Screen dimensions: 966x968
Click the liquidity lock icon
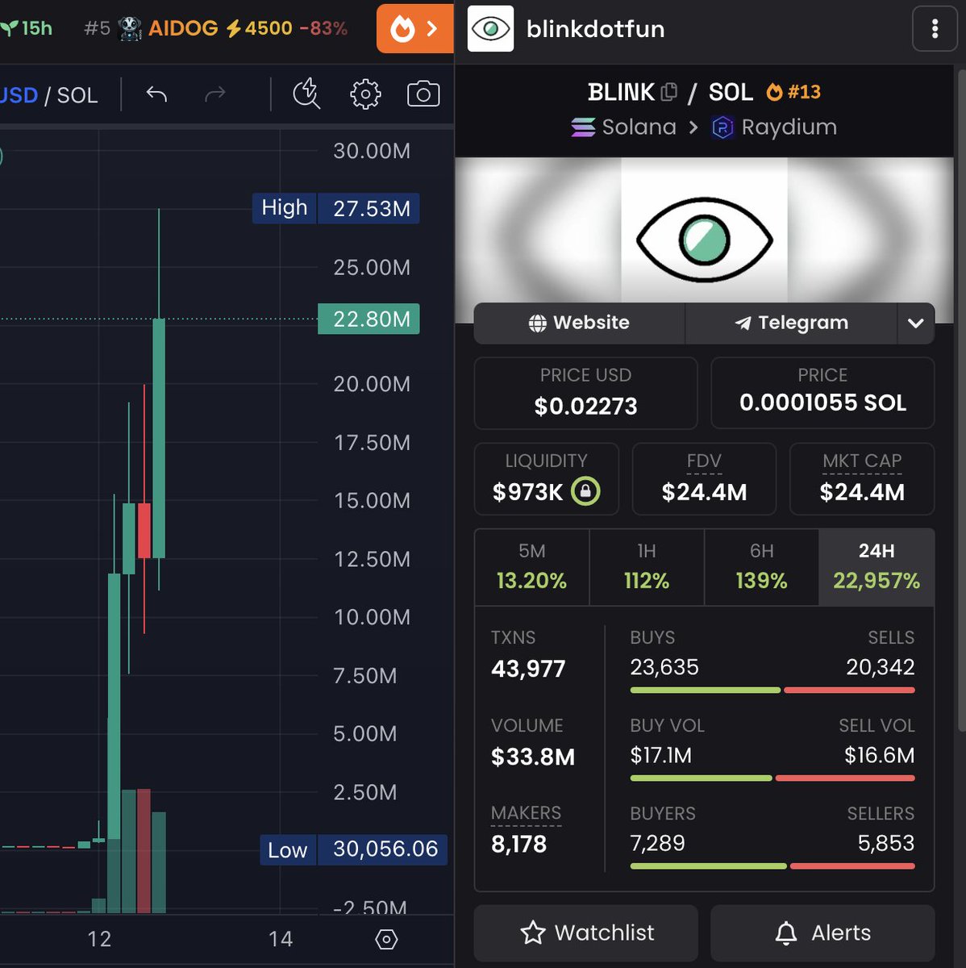tap(585, 490)
